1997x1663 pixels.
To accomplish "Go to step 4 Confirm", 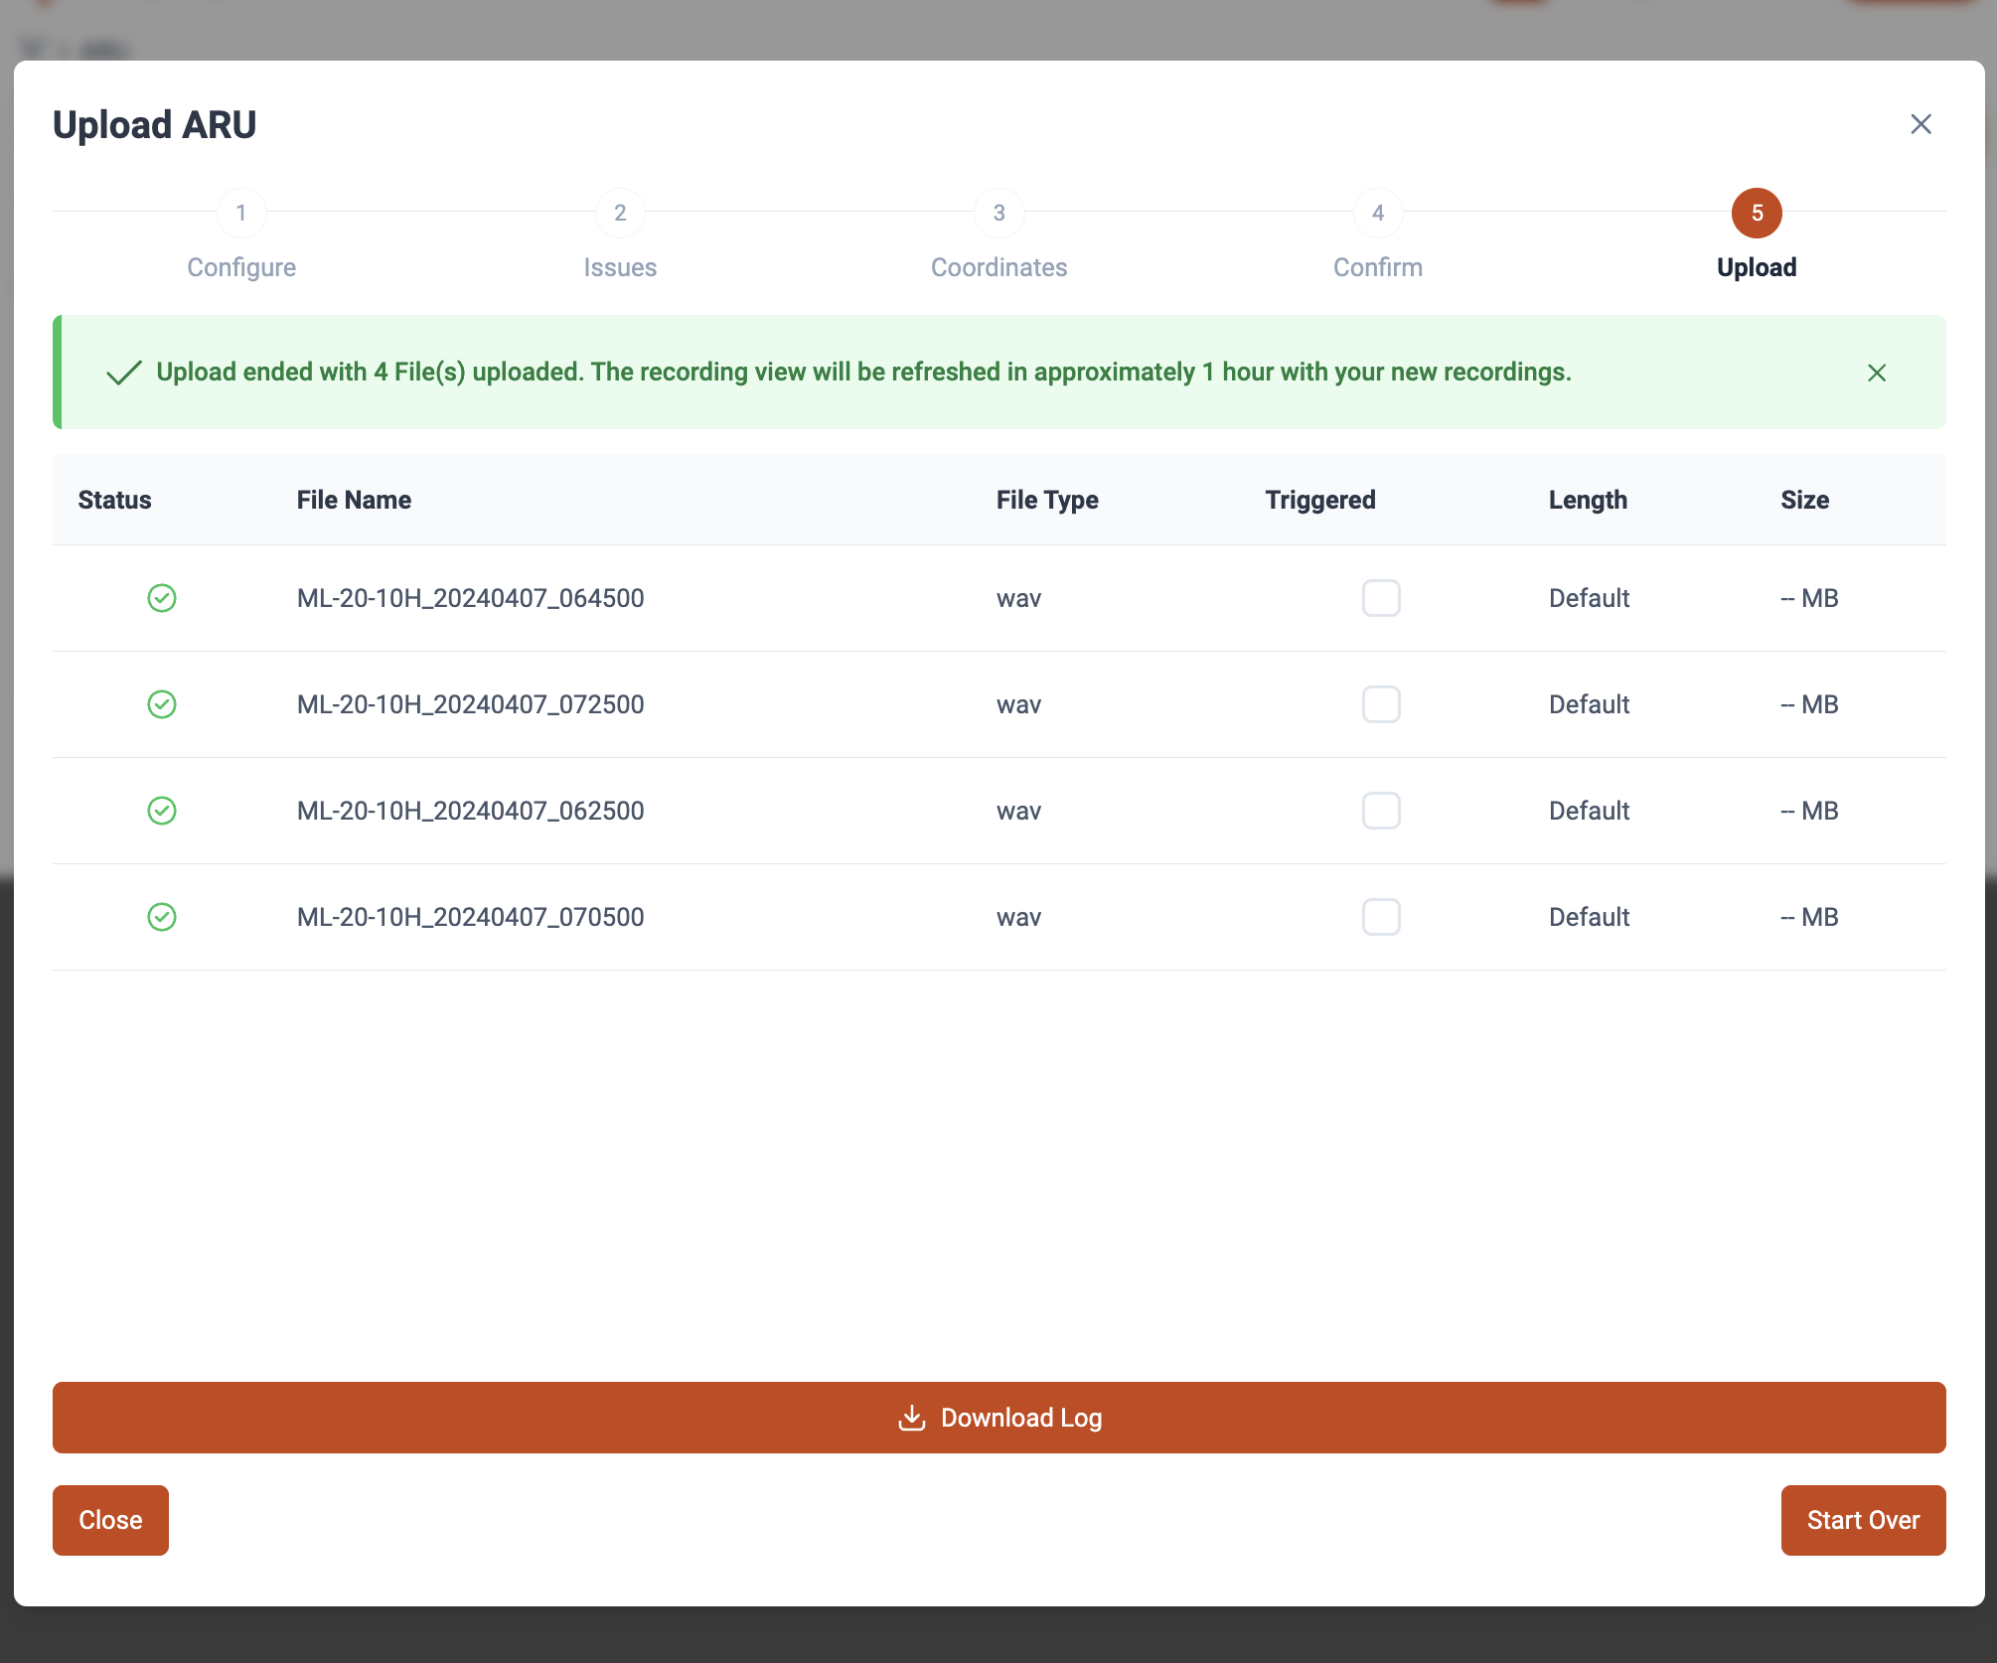I will (1378, 213).
